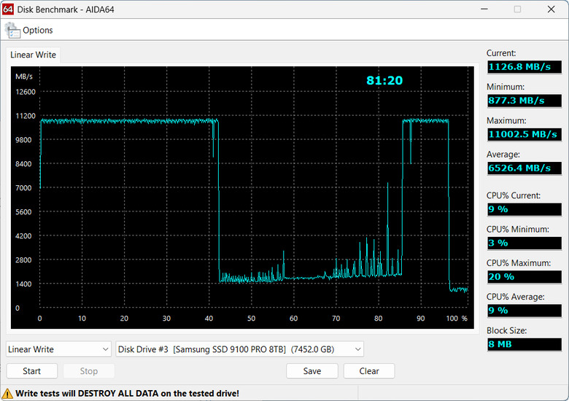The width and height of the screenshot is (569, 401).
Task: Click the Current: label
Action: 501,53
